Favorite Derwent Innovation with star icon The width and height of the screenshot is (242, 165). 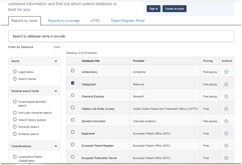[226, 121]
